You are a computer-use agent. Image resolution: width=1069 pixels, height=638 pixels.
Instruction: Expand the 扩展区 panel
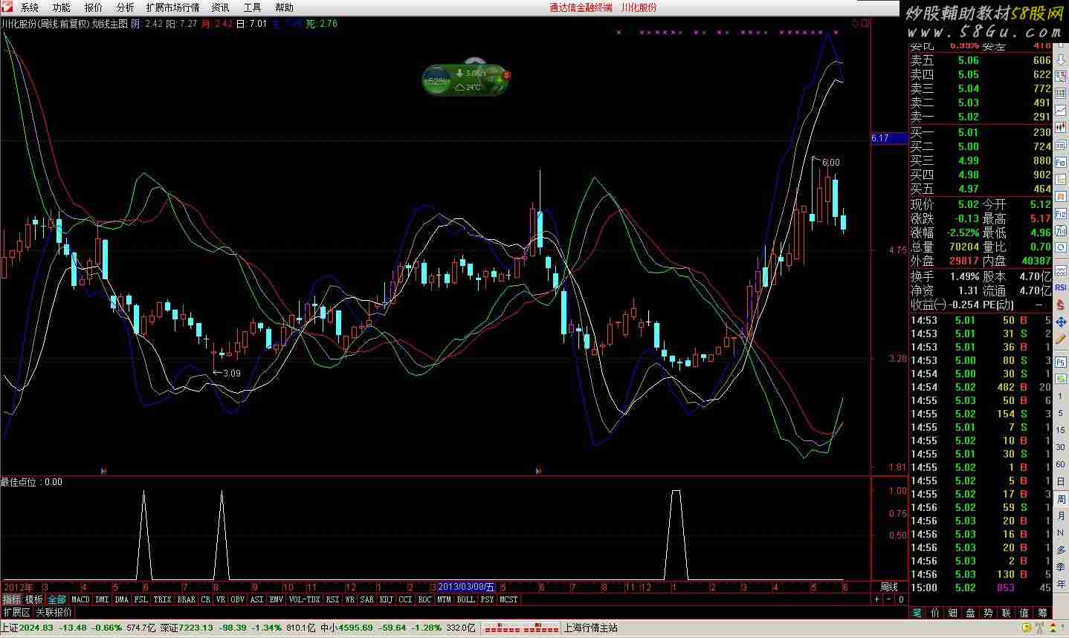tap(16, 613)
